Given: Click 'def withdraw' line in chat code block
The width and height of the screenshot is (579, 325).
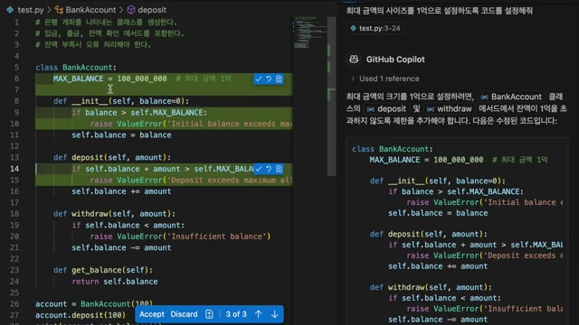Looking at the screenshot, I should click(431, 287).
